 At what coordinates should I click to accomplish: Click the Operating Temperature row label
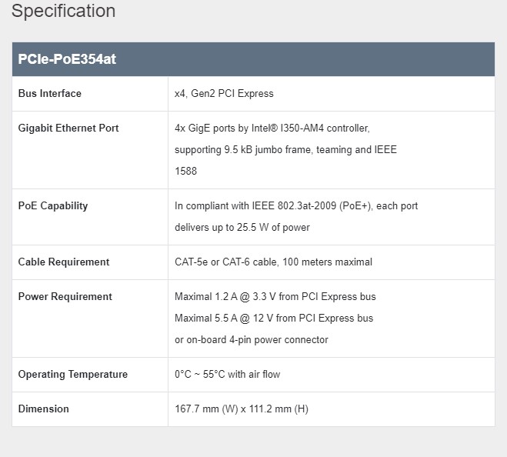73,375
